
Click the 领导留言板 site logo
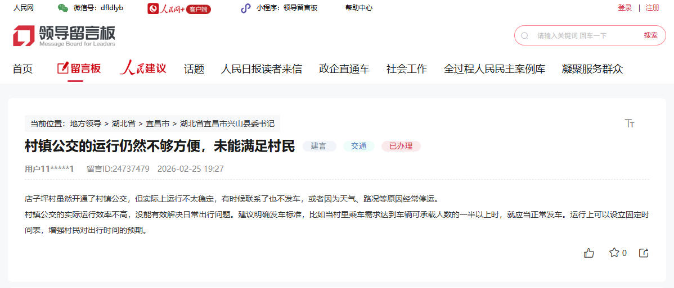64,35
